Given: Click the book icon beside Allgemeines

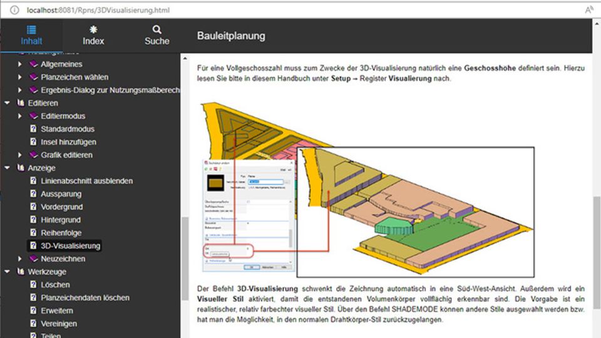Looking at the screenshot, I should [x=34, y=64].
